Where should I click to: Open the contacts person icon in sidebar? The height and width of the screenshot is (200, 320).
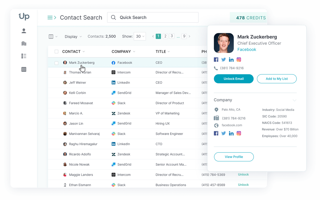tap(24, 31)
